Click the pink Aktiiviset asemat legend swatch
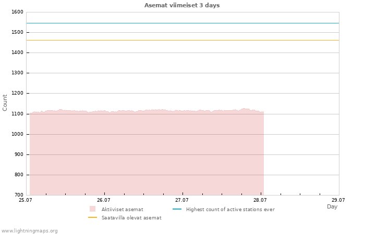The image size is (365, 234). click(92, 209)
